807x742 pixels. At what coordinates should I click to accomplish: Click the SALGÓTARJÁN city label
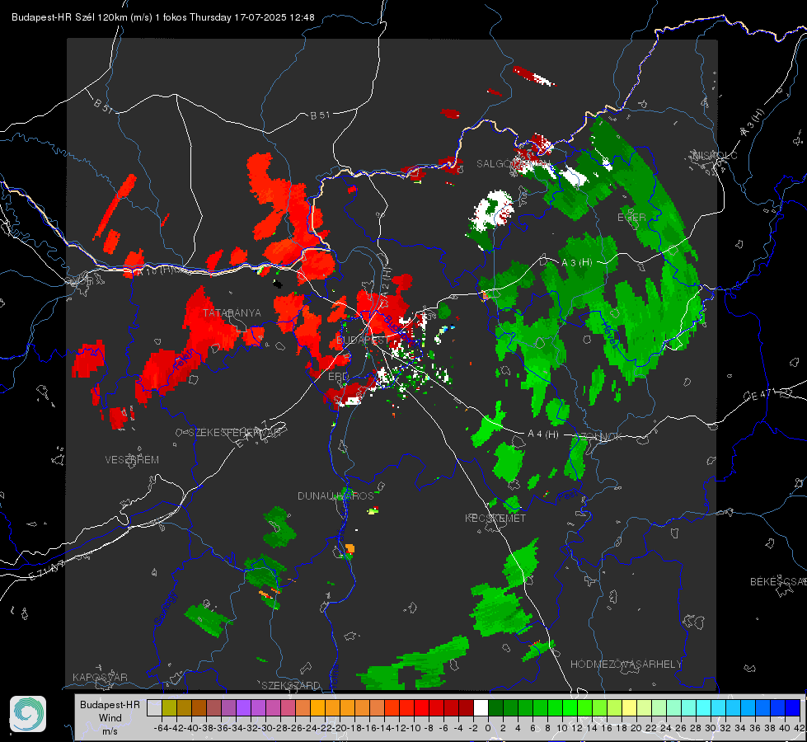tap(513, 164)
